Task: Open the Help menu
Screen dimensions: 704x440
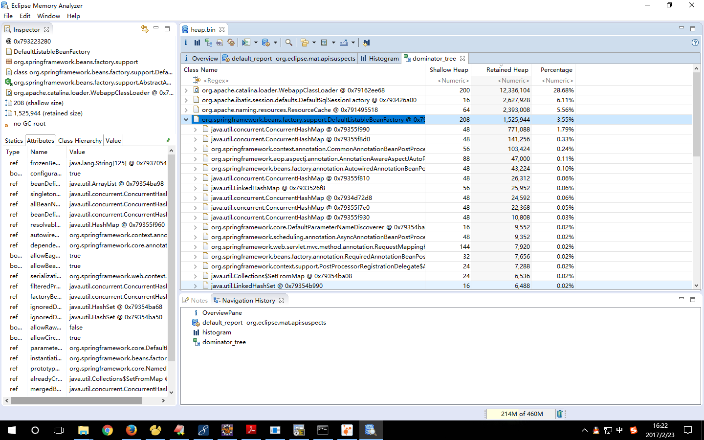Action: click(73, 16)
